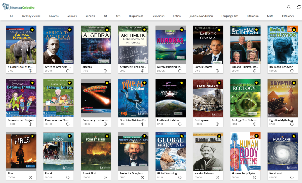Open Global Warming info icon
Screen dimensions: 302x183
coord(180,177)
